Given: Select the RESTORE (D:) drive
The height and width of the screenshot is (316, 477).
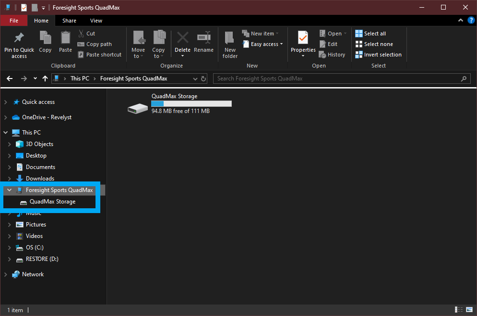Looking at the screenshot, I should [x=42, y=259].
